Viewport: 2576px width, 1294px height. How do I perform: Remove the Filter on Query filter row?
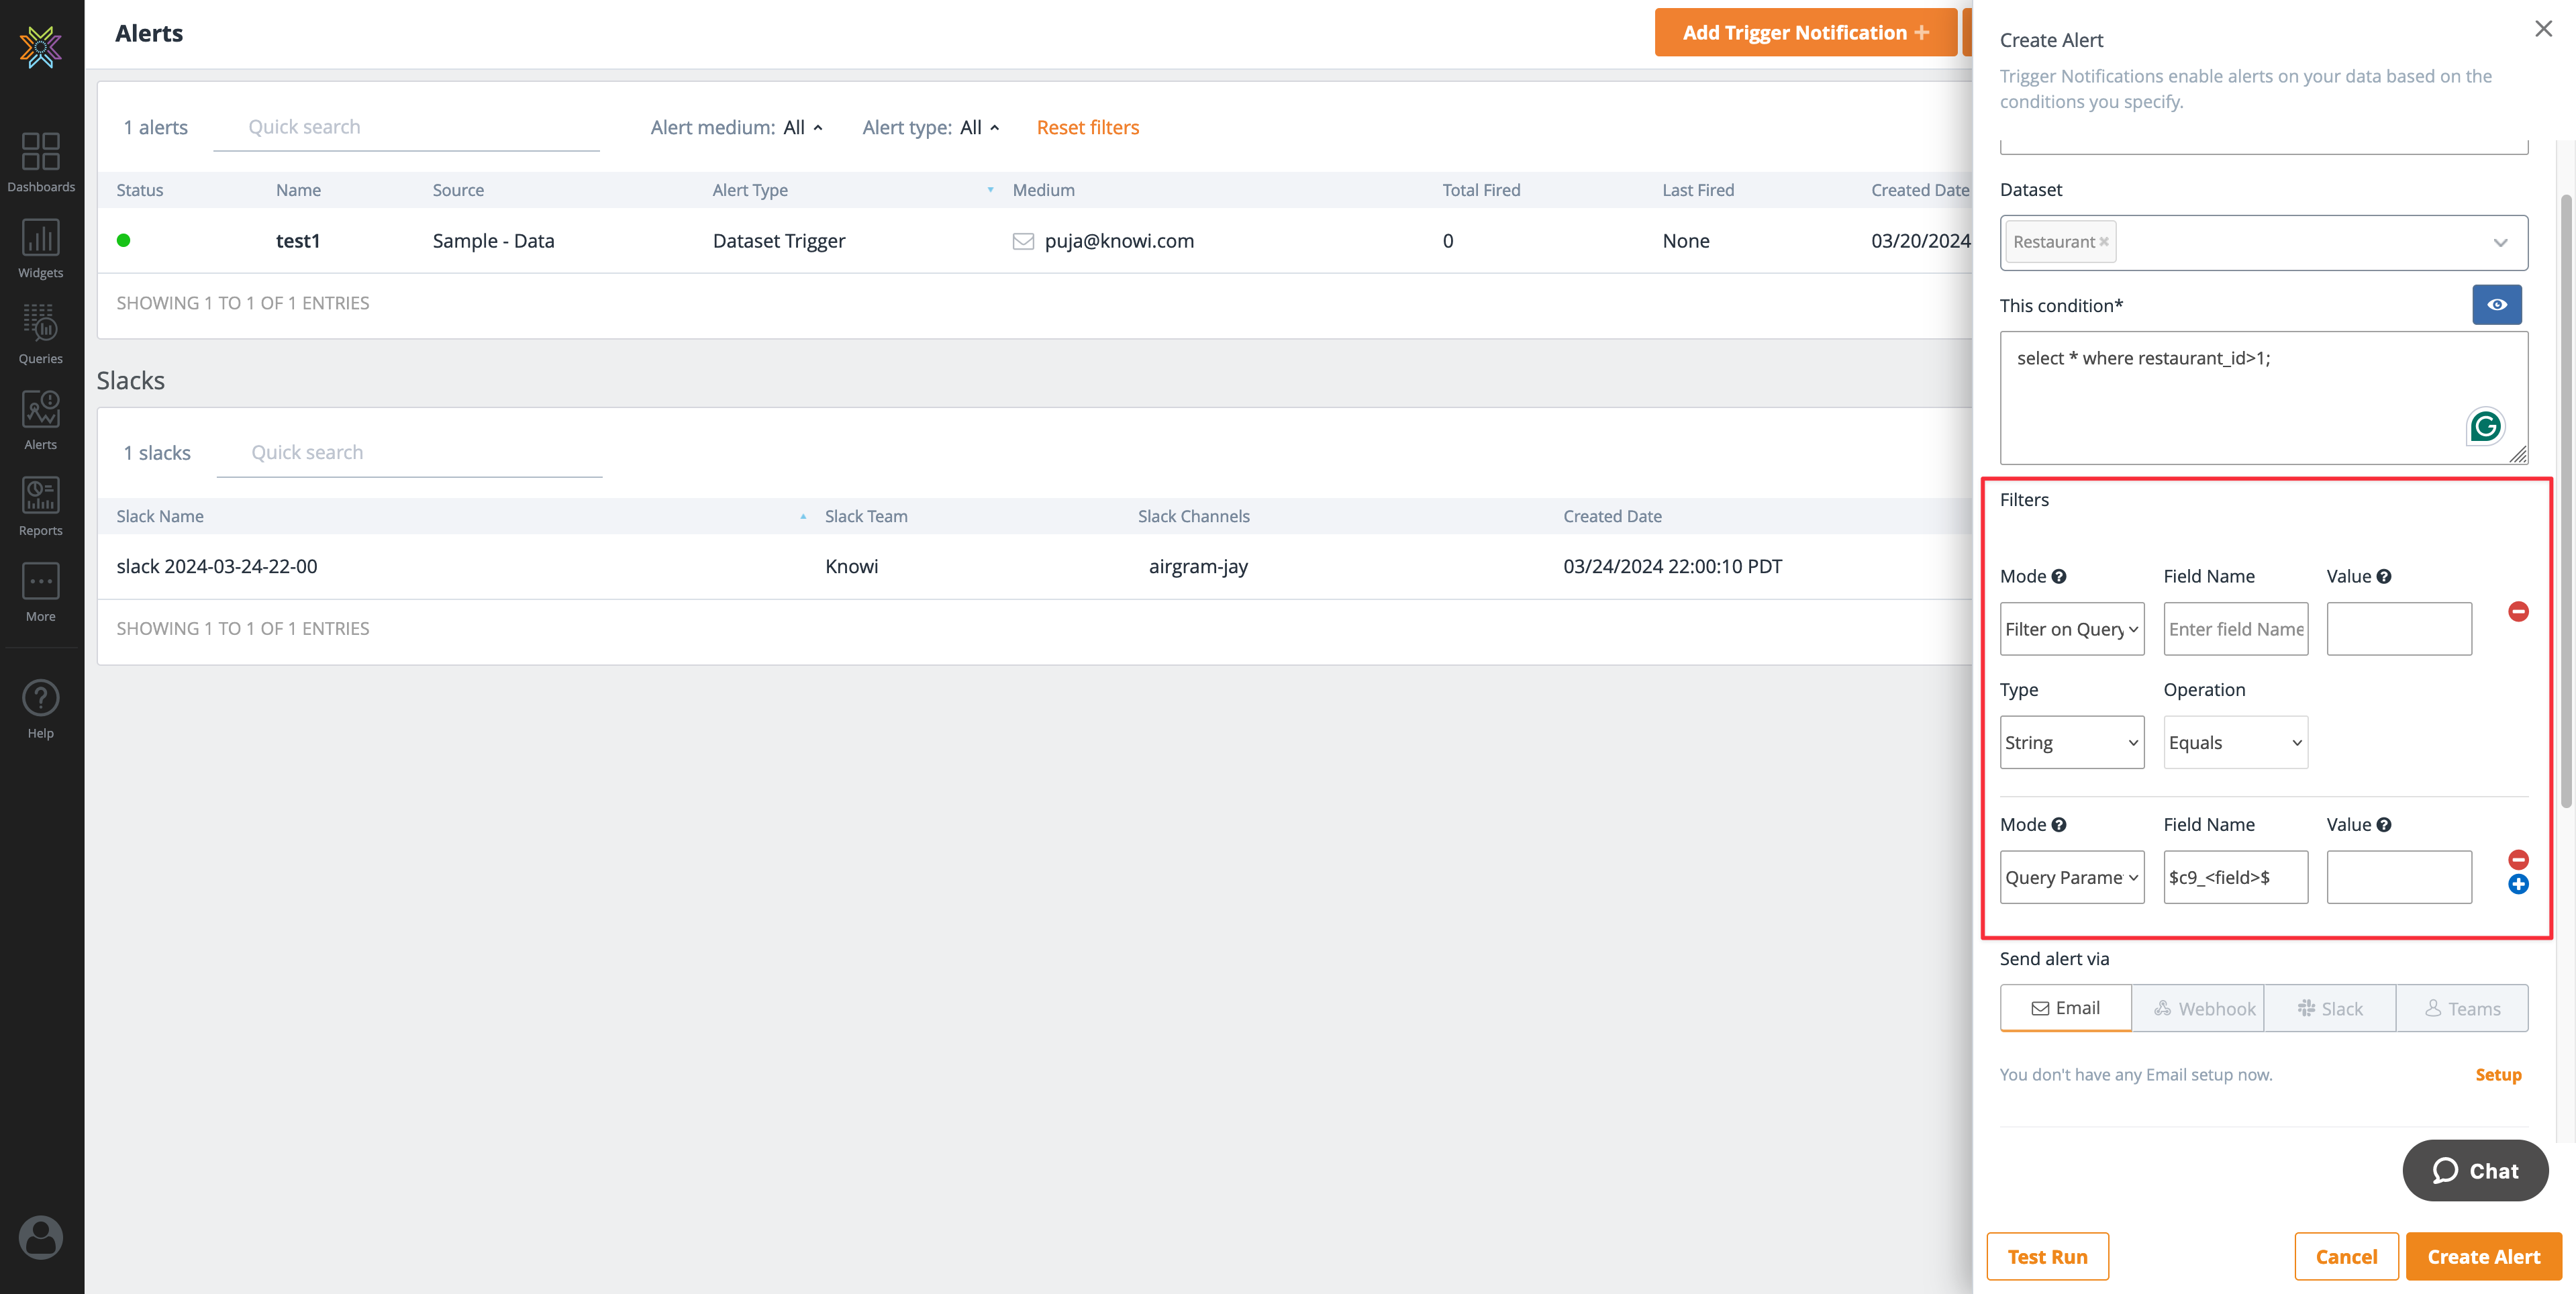tap(2518, 611)
